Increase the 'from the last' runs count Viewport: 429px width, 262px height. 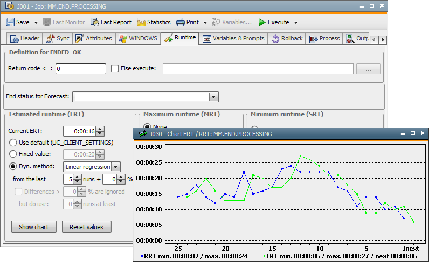78,177
